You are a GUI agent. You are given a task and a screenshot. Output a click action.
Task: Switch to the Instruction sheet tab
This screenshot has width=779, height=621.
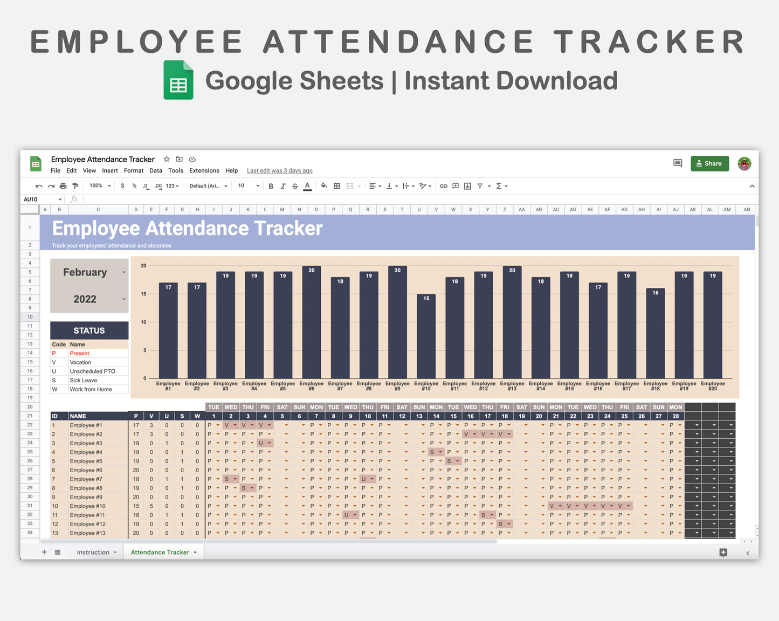(x=93, y=552)
